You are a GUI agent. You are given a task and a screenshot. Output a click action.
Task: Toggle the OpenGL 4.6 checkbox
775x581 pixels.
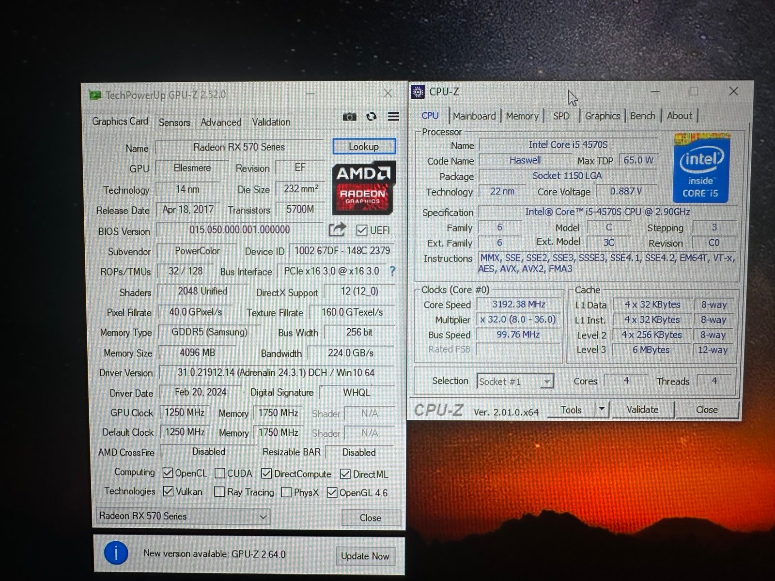[x=332, y=493]
